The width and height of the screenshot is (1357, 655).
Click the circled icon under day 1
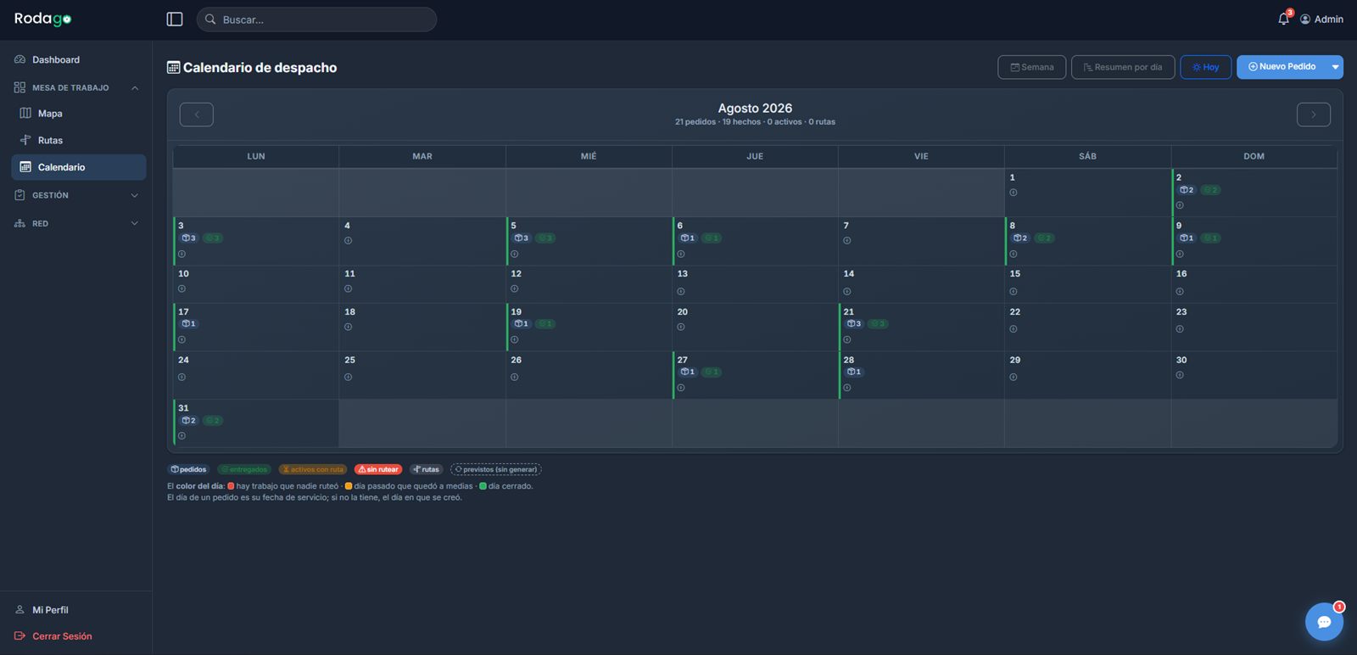coord(1013,193)
